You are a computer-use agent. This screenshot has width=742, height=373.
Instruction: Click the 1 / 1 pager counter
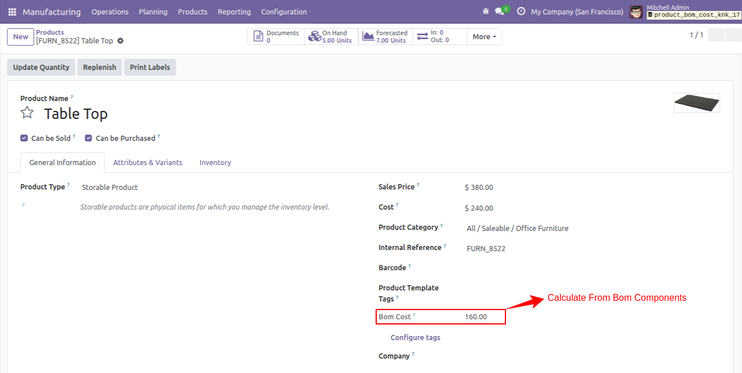point(696,35)
